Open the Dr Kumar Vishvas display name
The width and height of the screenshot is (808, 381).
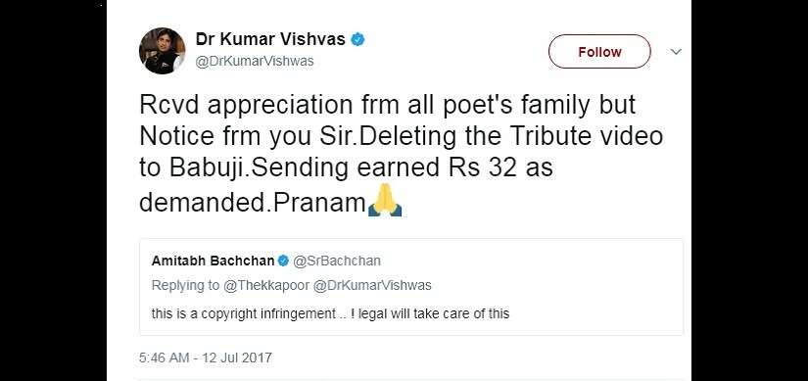270,39
